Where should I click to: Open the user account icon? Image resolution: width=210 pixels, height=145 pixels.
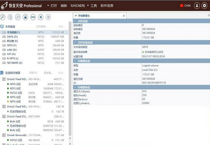[x=197, y=6]
